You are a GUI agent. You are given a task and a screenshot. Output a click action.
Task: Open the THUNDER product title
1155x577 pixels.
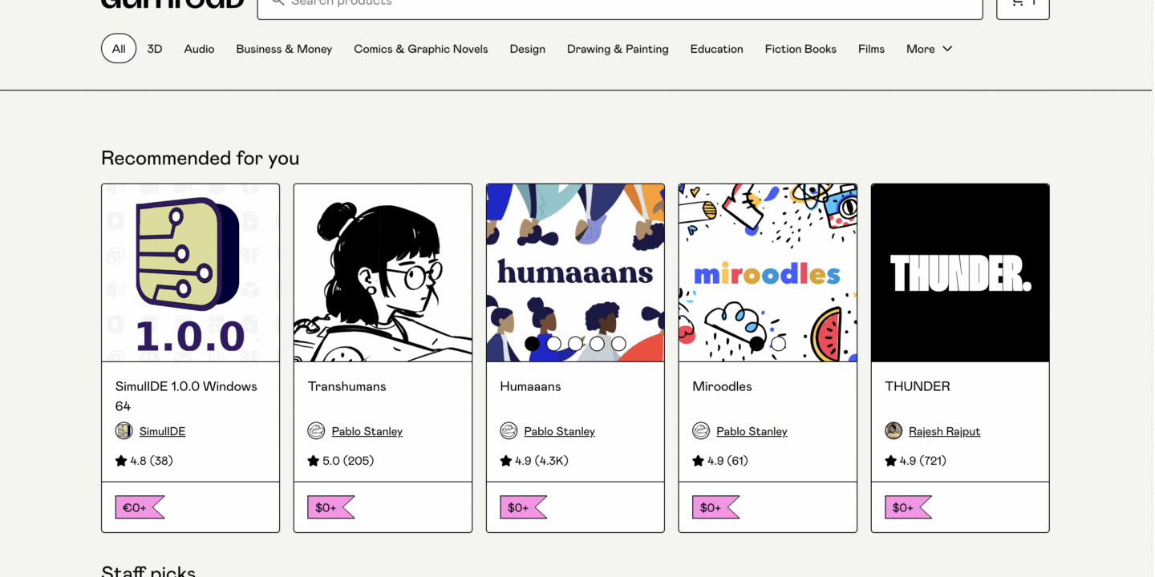click(x=918, y=386)
